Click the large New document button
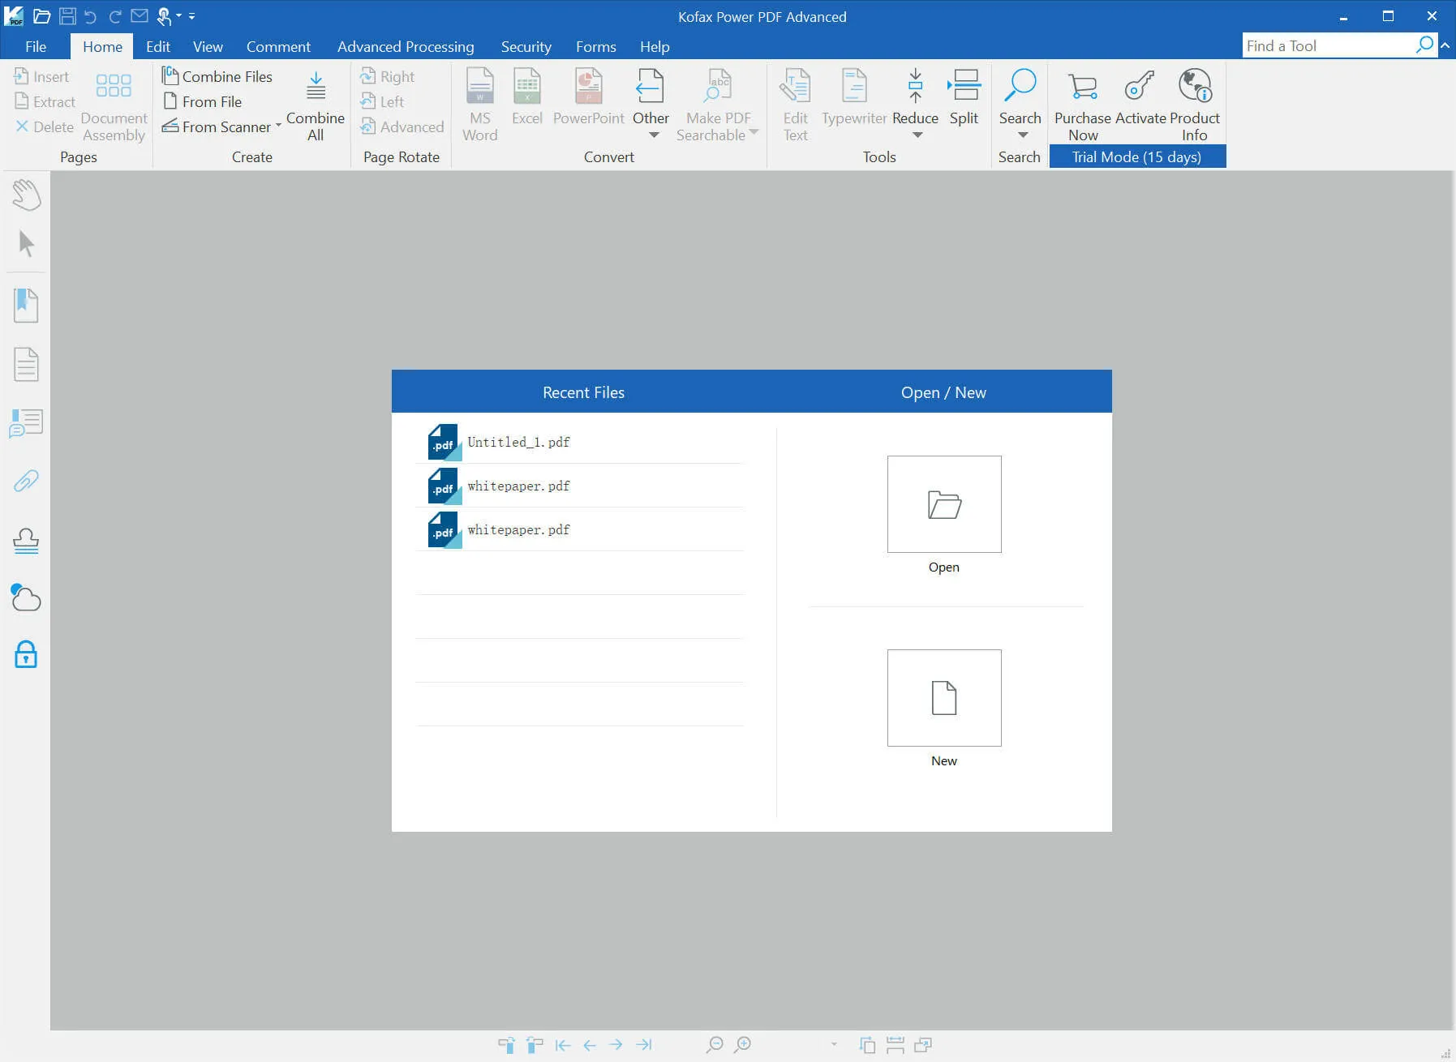 click(944, 698)
